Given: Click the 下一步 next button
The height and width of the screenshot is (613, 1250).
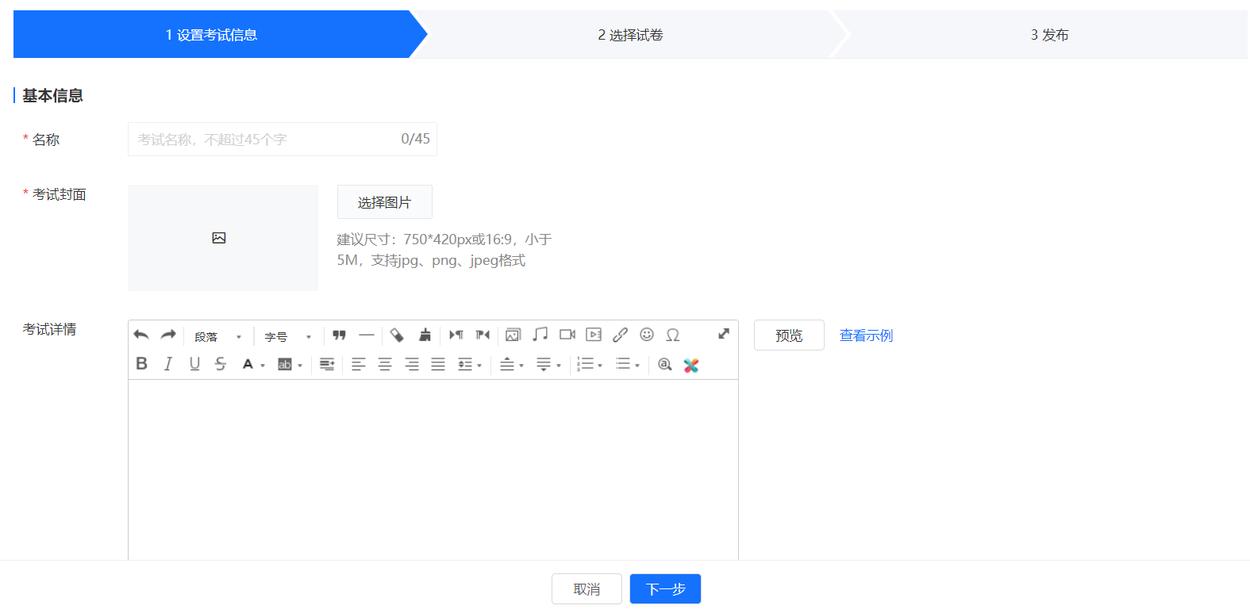Looking at the screenshot, I should click(665, 589).
